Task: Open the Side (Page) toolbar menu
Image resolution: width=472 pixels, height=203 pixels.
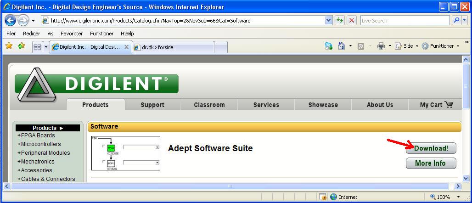Action: pos(407,46)
